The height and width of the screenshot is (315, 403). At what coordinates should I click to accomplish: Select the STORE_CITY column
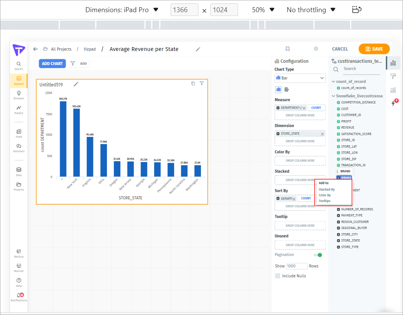click(349, 234)
